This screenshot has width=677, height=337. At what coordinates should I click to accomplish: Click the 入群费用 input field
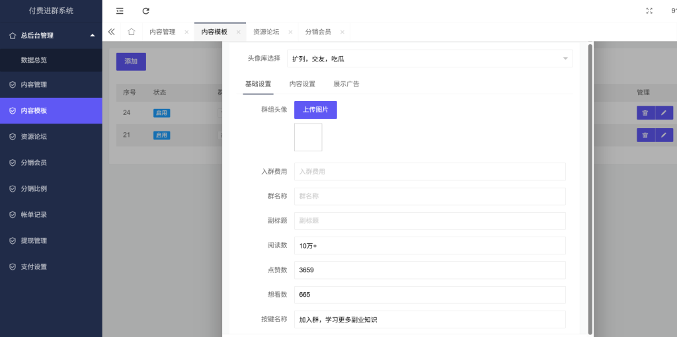click(430, 171)
